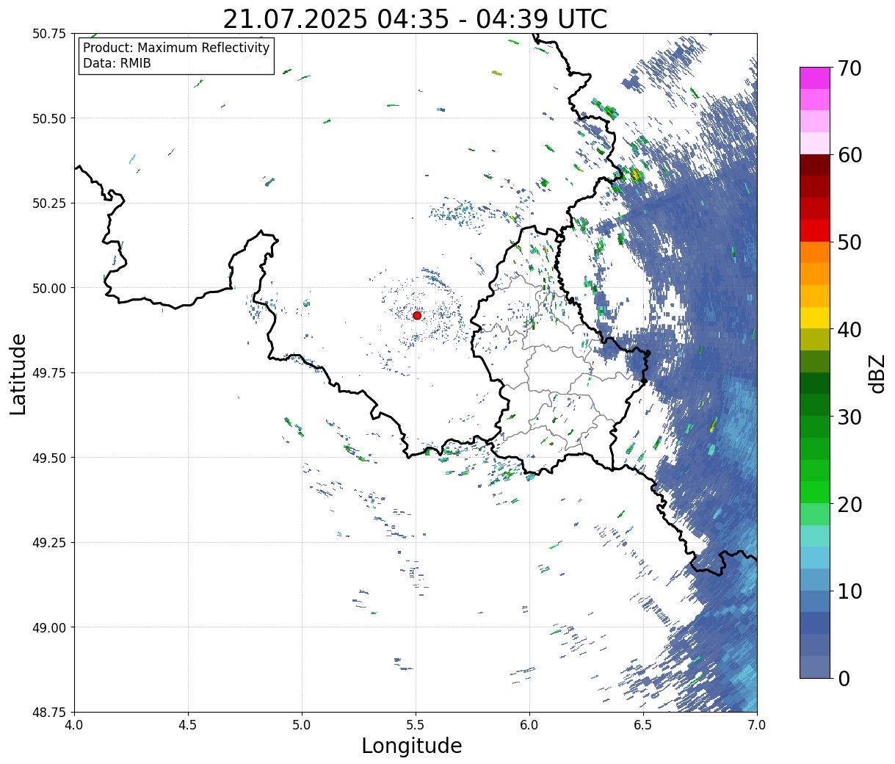Image resolution: width=895 pixels, height=764 pixels.
Task: Click the latitude tick label 49.00
Action: tap(49, 627)
